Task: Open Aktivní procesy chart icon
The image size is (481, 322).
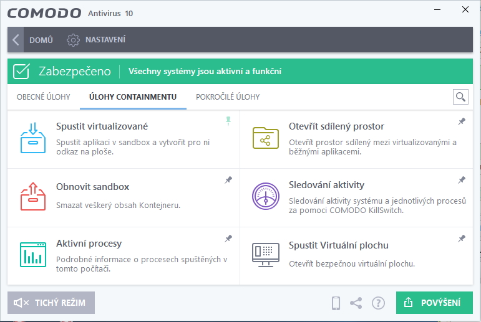Action: click(34, 254)
